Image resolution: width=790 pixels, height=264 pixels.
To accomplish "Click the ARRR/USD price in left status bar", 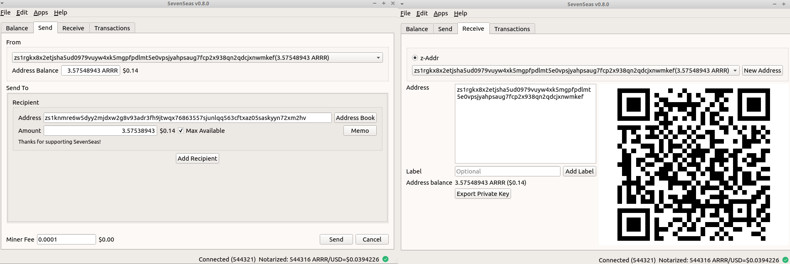I will [346, 259].
